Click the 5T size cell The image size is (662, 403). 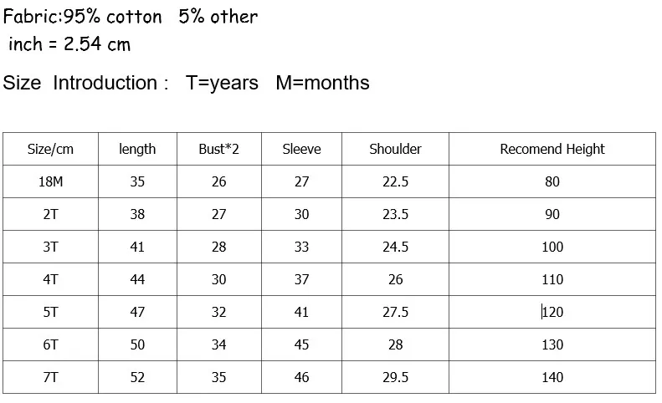[50, 312]
